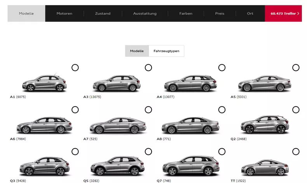This screenshot has width=307, height=183.
Task: Click the A6 (7984) label
Action: pos(18,139)
